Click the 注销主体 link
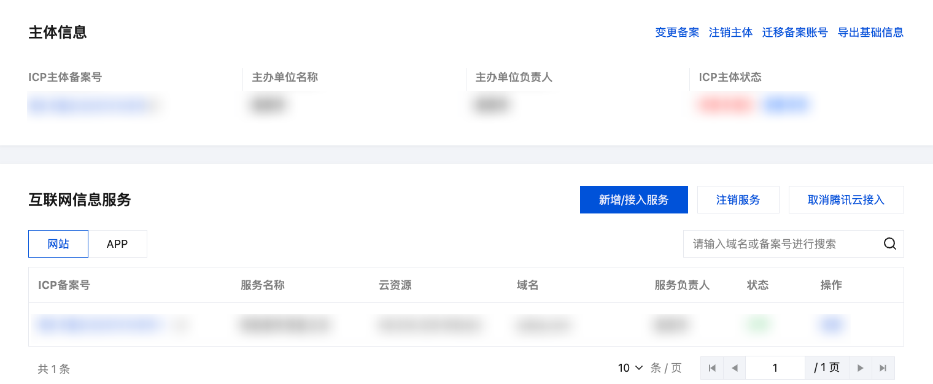The image size is (933, 384). [730, 33]
